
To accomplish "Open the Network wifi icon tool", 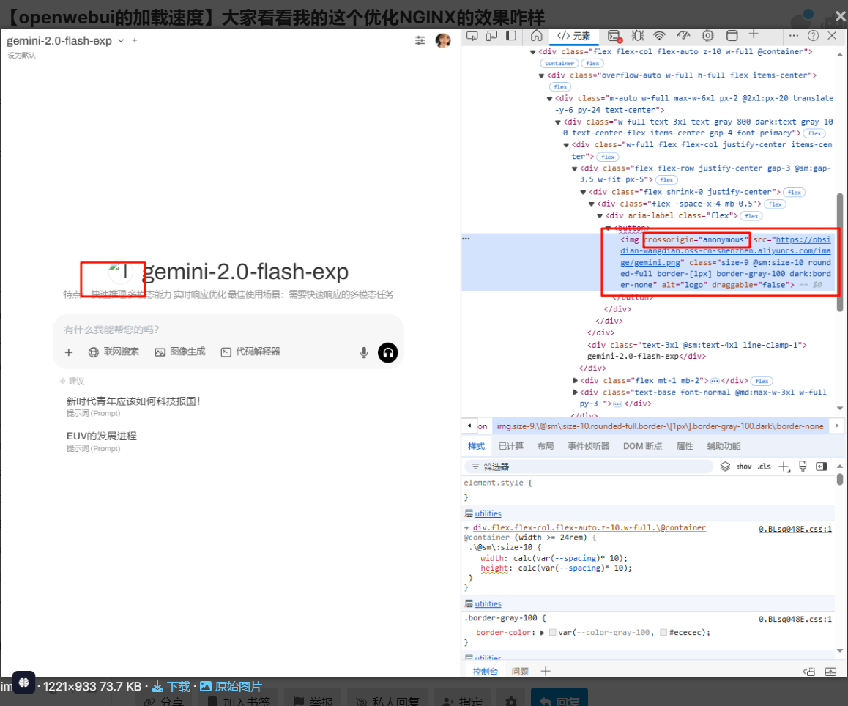I will pyautogui.click(x=659, y=36).
